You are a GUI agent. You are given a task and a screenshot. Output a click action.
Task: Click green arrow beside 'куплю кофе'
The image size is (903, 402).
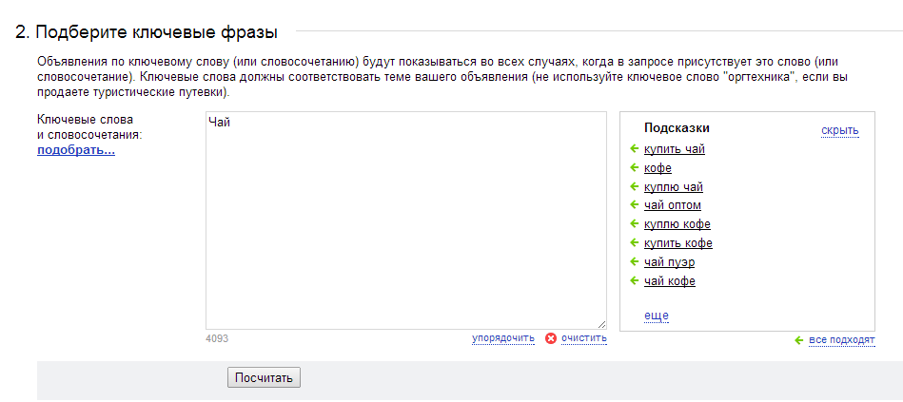[x=635, y=223]
